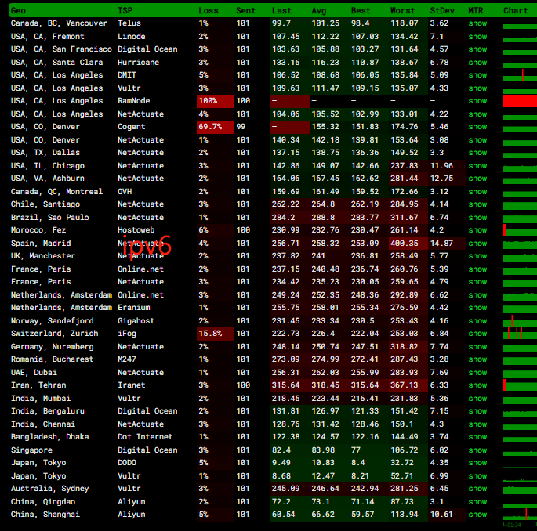Select the 15.8% loss cell for iFog
This screenshot has width=537, height=531.
(x=216, y=334)
